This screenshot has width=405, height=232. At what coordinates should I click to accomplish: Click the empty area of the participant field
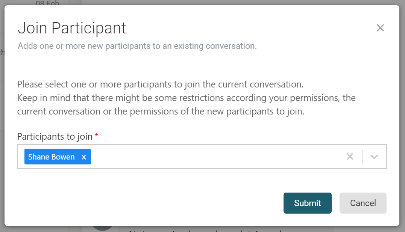[207, 157]
